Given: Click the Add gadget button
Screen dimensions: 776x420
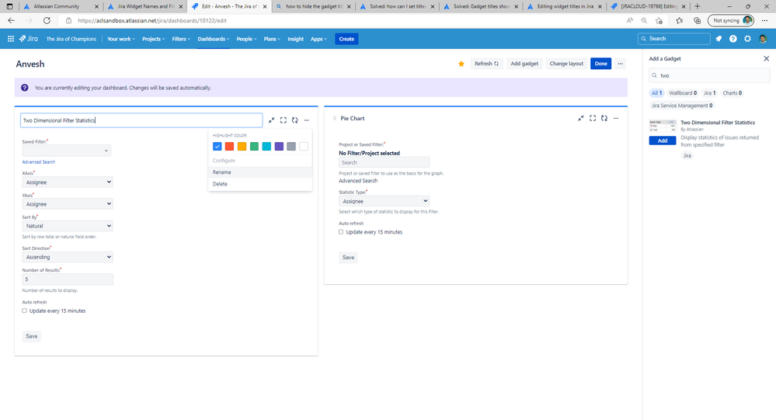Looking at the screenshot, I should (524, 64).
